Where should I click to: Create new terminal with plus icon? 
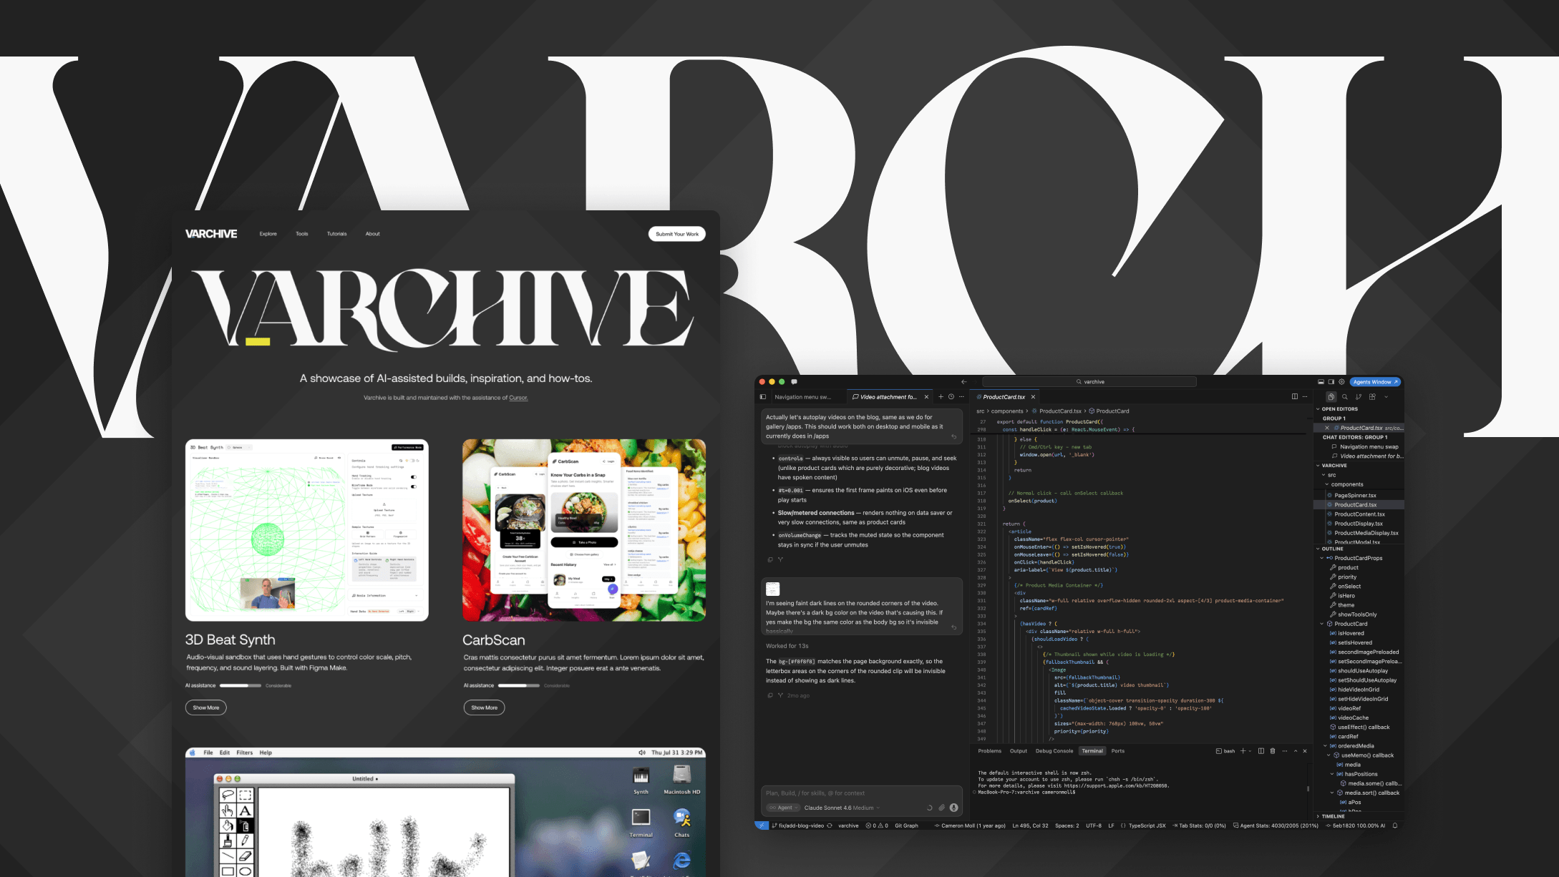1243,751
